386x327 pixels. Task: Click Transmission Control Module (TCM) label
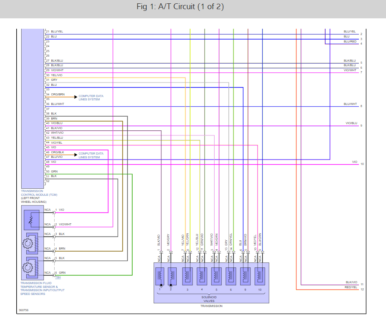pos(39,193)
